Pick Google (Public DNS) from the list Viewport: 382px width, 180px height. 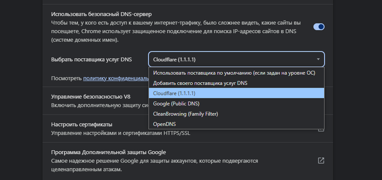tap(176, 104)
